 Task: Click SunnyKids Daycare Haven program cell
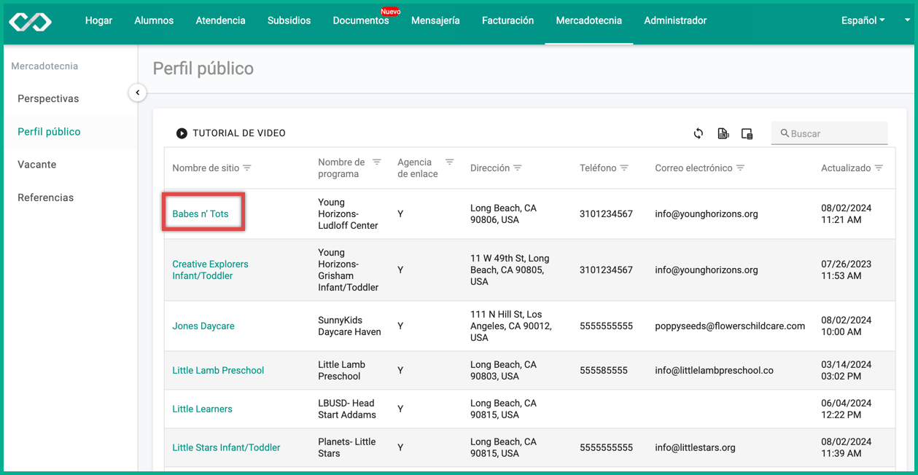[349, 326]
